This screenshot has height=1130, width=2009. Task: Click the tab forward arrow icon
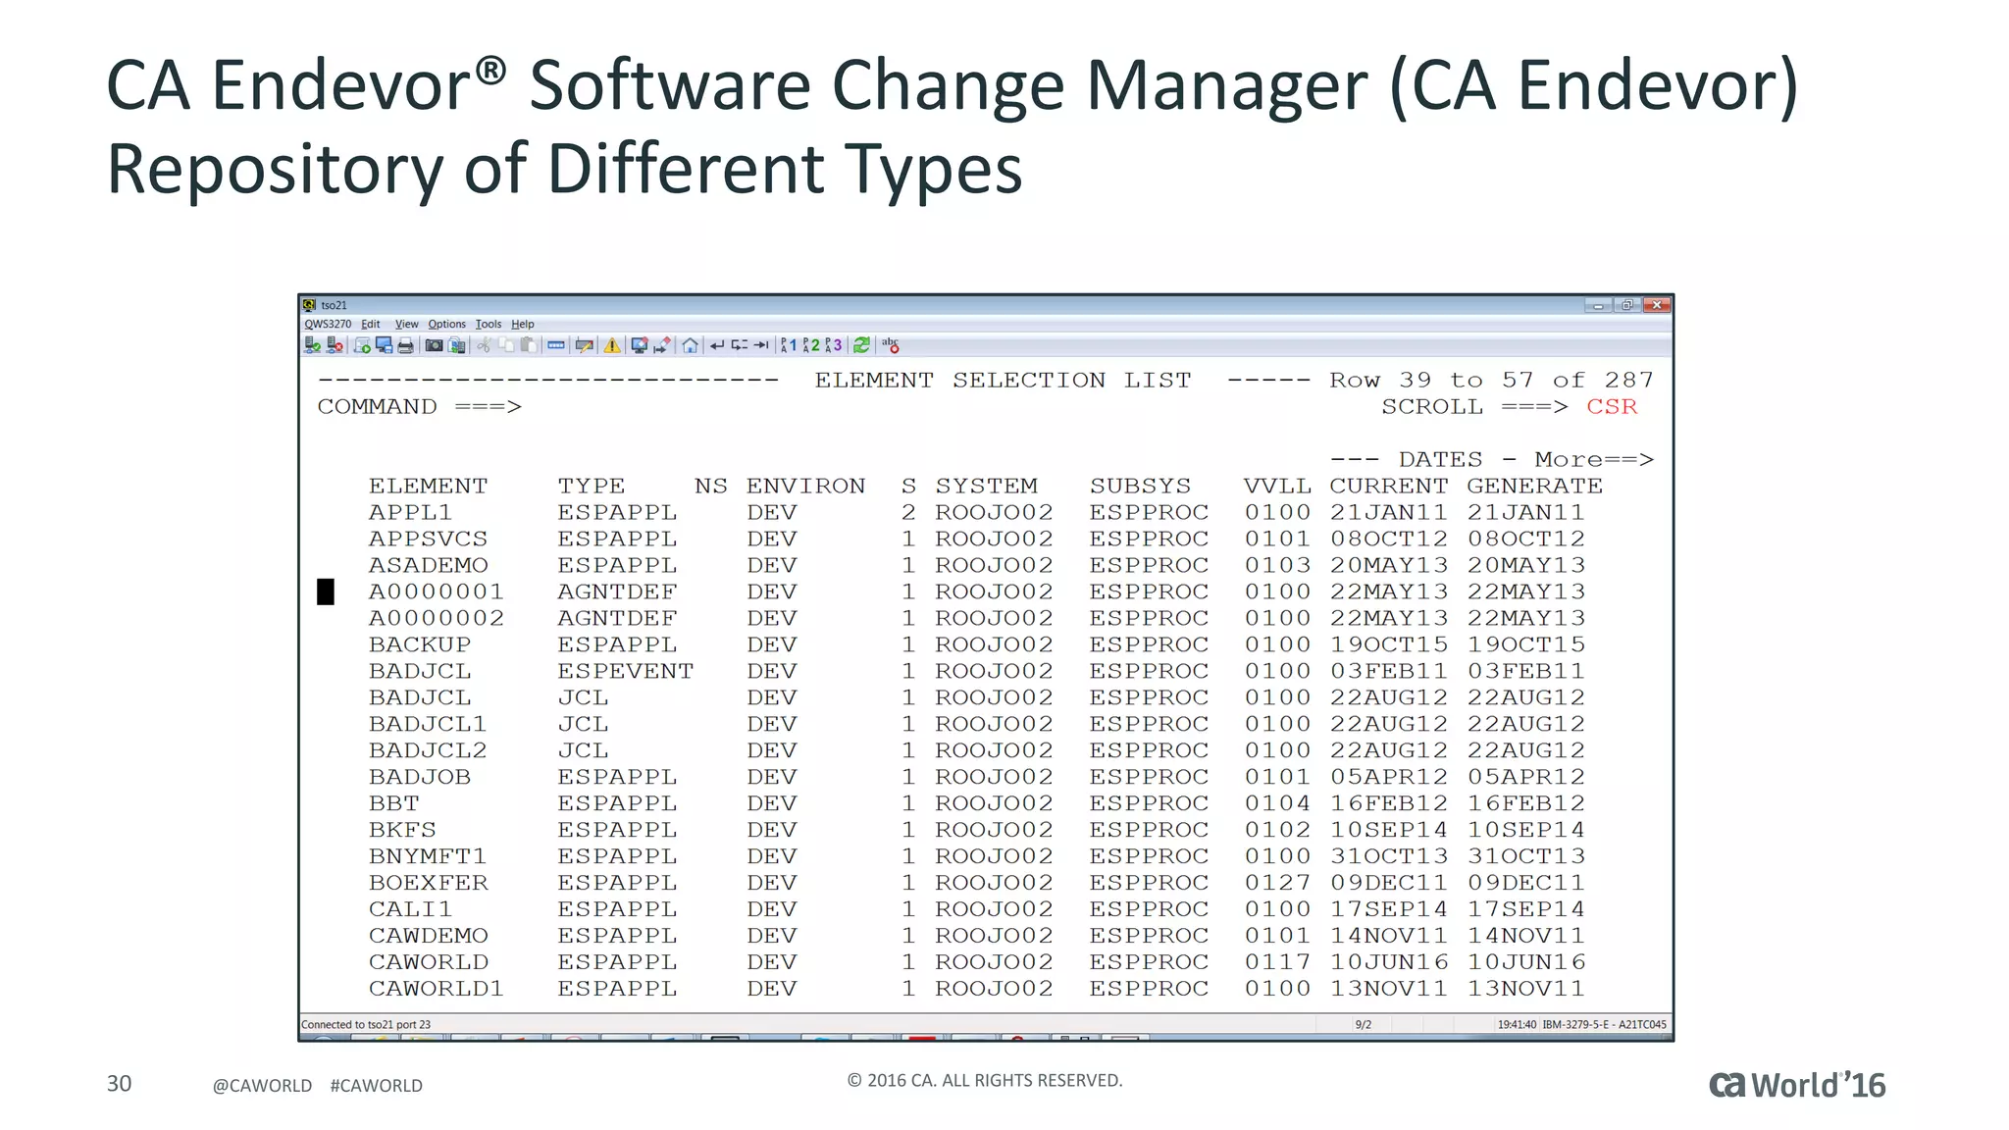(x=761, y=345)
